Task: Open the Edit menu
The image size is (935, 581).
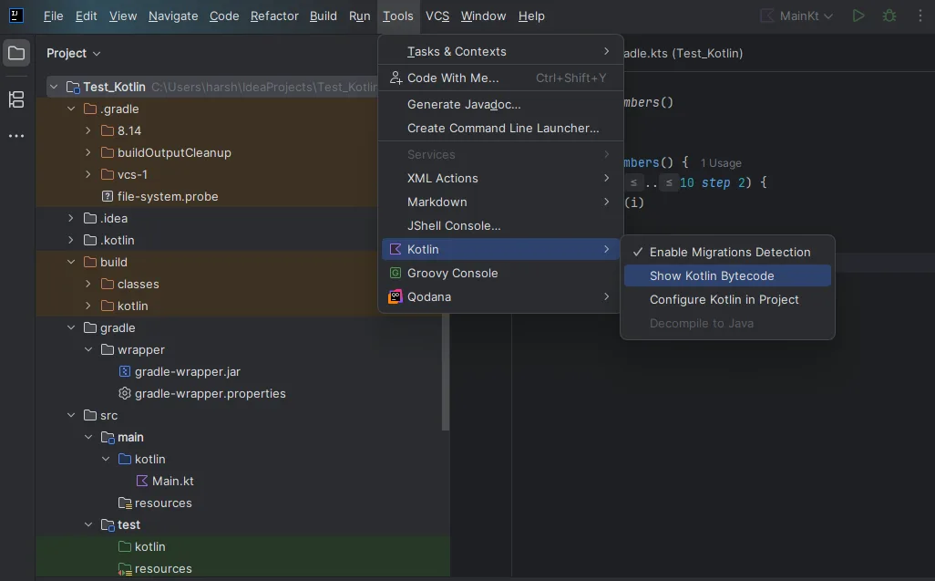Action: point(86,16)
